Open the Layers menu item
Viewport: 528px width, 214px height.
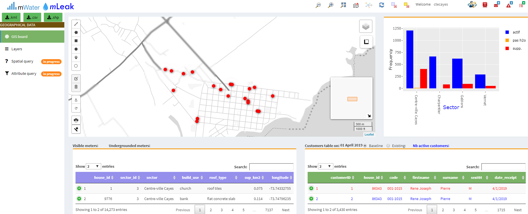pos(32,49)
